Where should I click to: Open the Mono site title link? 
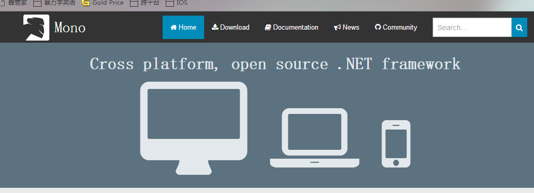pyautogui.click(x=70, y=28)
